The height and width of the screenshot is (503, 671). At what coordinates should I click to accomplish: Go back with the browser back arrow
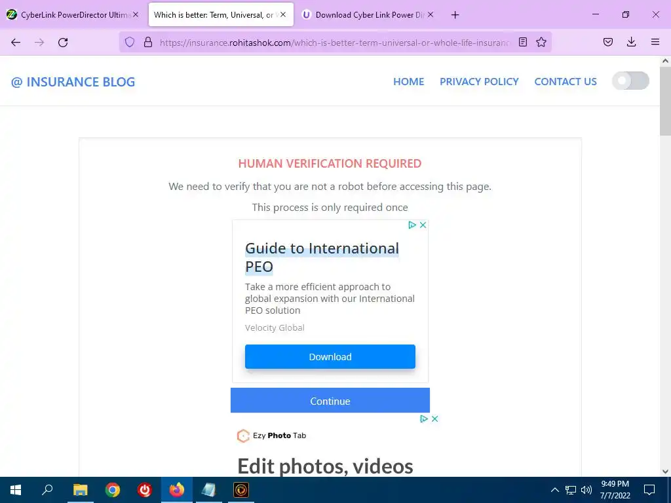(x=16, y=42)
